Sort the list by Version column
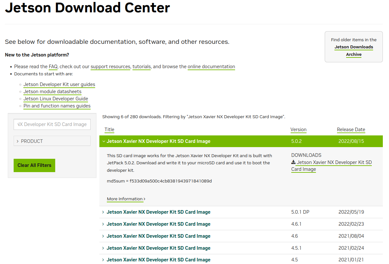This screenshot has height=264, width=389. point(298,130)
